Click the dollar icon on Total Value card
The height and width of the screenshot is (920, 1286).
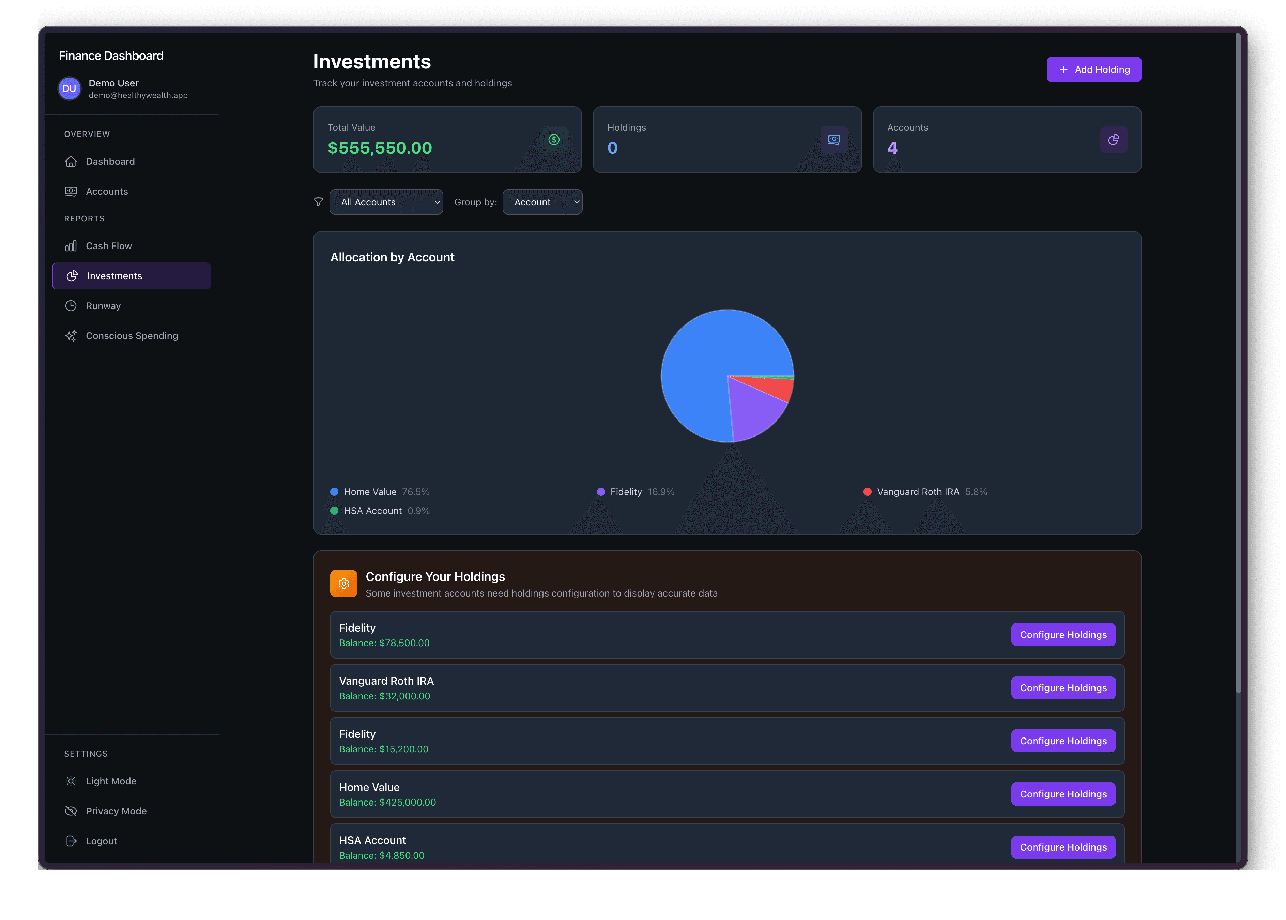pos(554,140)
